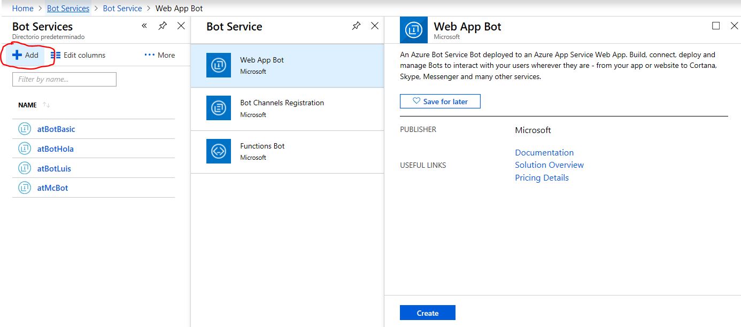Toggle the sort arrows next to NAME

[x=47, y=105]
